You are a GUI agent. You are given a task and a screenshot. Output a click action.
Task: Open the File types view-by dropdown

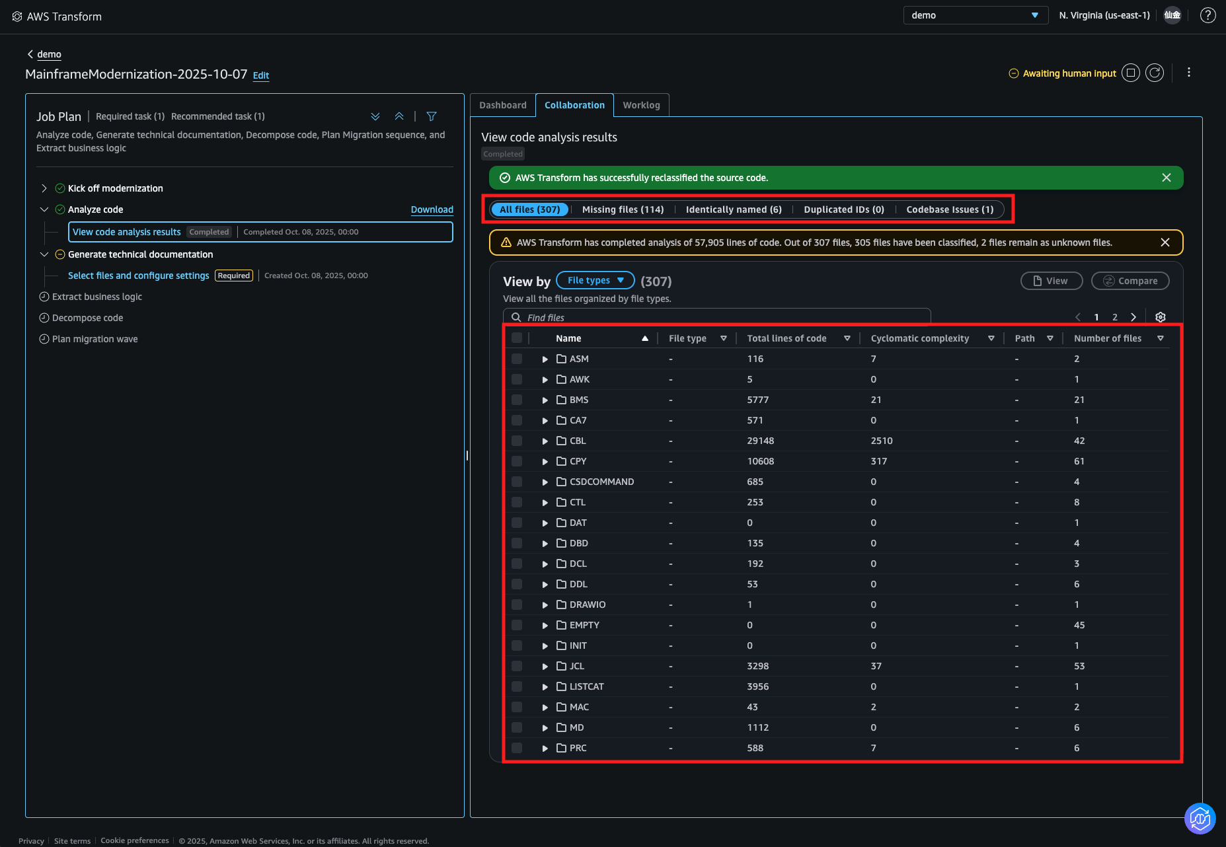pos(595,280)
